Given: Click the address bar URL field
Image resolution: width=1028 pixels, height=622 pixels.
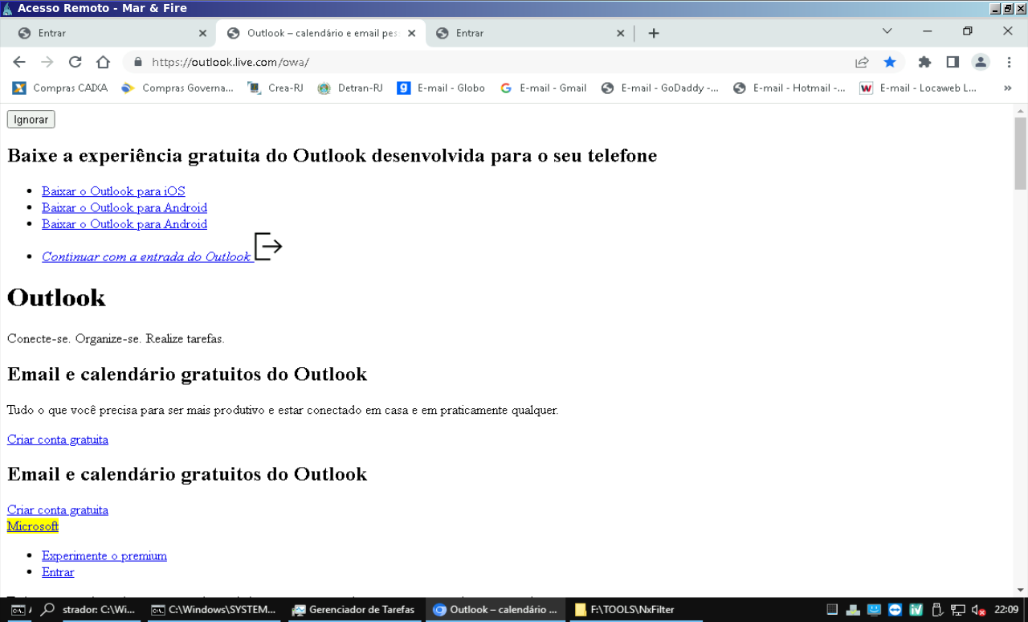Looking at the screenshot, I should click(x=482, y=62).
